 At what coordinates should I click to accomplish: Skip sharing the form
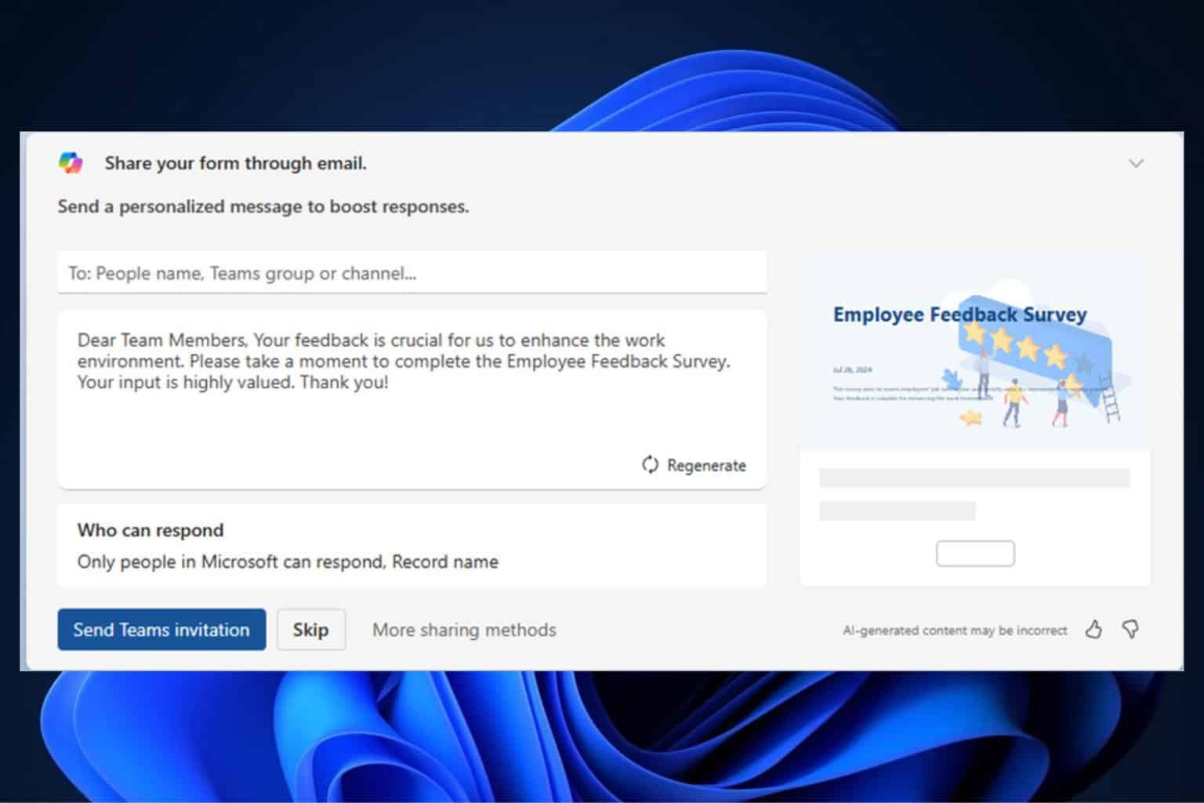pyautogui.click(x=310, y=629)
